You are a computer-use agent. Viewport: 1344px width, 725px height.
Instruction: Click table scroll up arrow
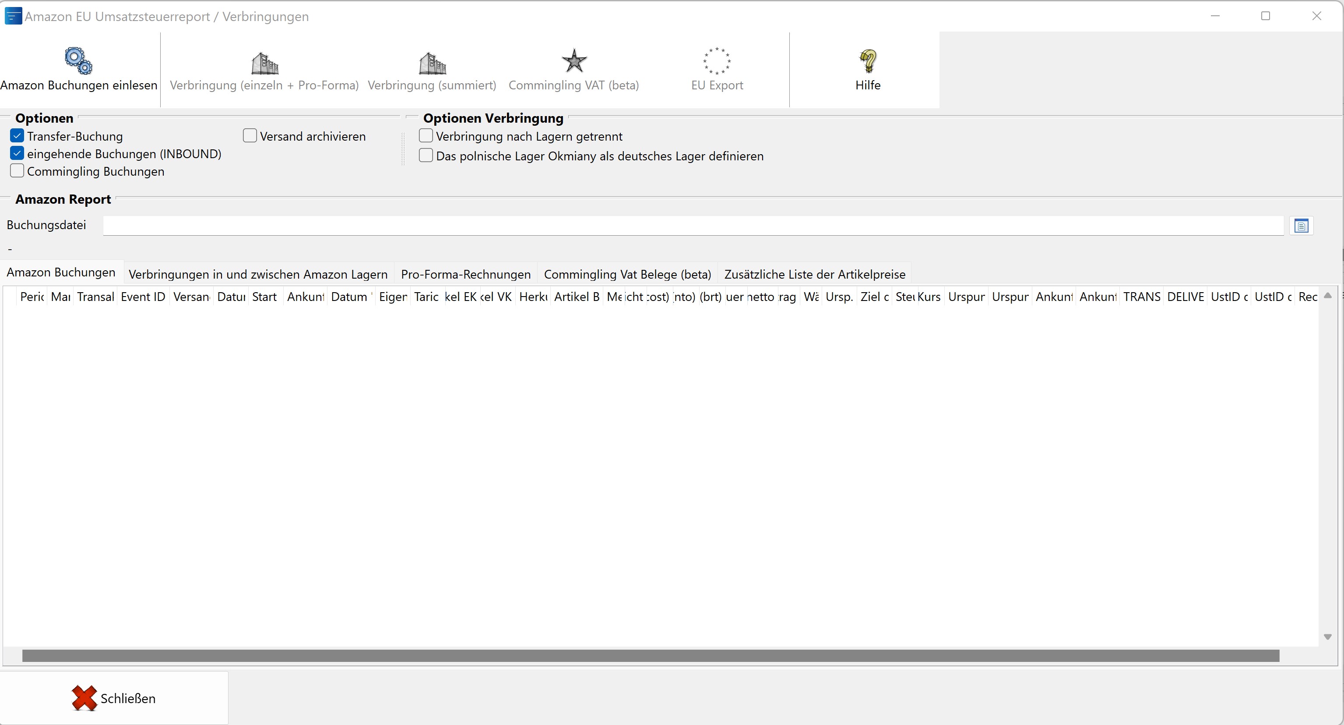(x=1328, y=296)
